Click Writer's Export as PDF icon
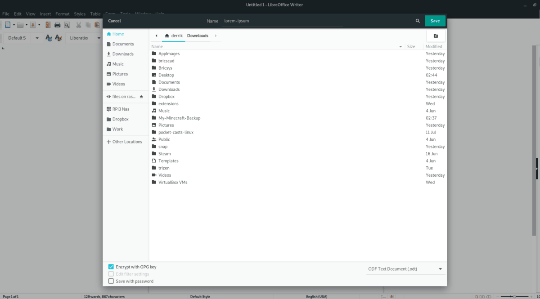This screenshot has height=299, width=540. (x=48, y=25)
